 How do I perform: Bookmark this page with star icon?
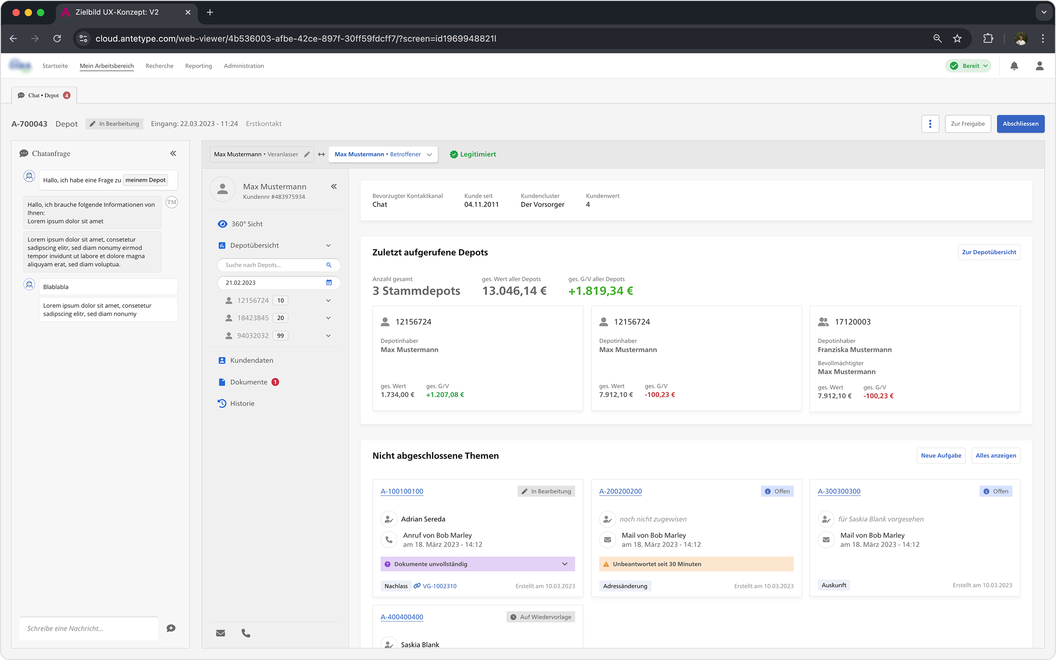point(957,38)
